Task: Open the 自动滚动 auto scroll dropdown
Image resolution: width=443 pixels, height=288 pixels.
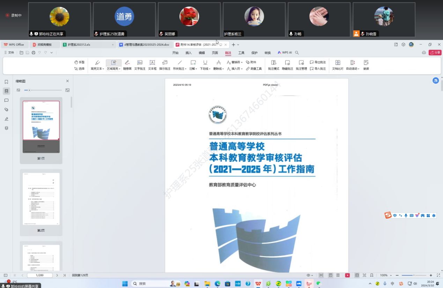Action: click(359, 69)
